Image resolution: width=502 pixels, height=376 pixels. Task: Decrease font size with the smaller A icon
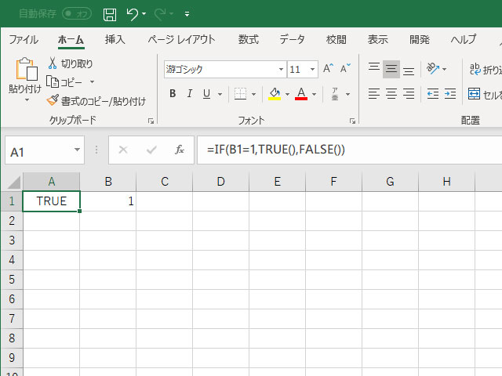(345, 68)
